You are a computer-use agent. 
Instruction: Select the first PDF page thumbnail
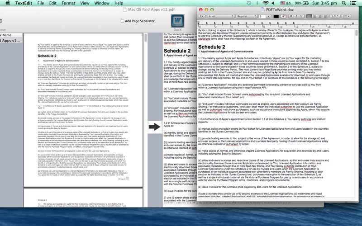pyautogui.click(x=83, y=110)
